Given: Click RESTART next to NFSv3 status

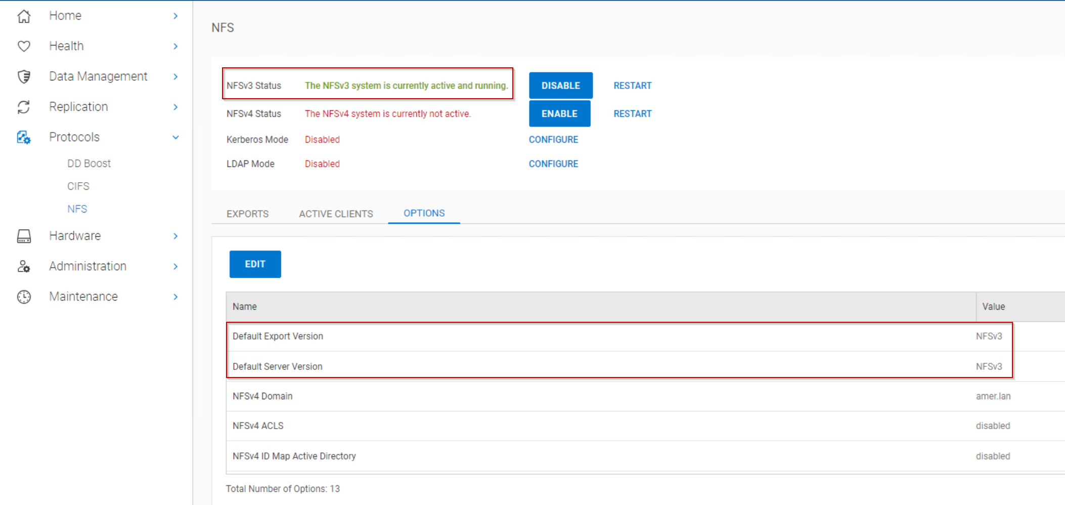Looking at the screenshot, I should 632,85.
